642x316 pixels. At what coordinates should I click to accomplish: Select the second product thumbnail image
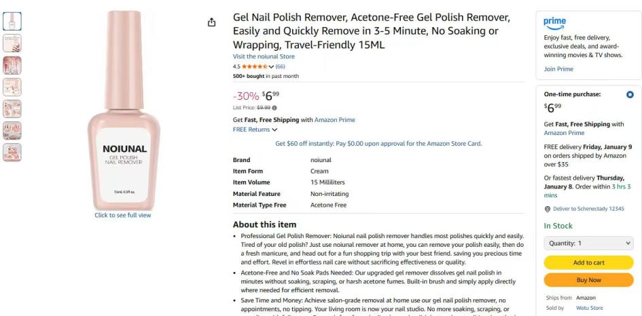[12, 43]
